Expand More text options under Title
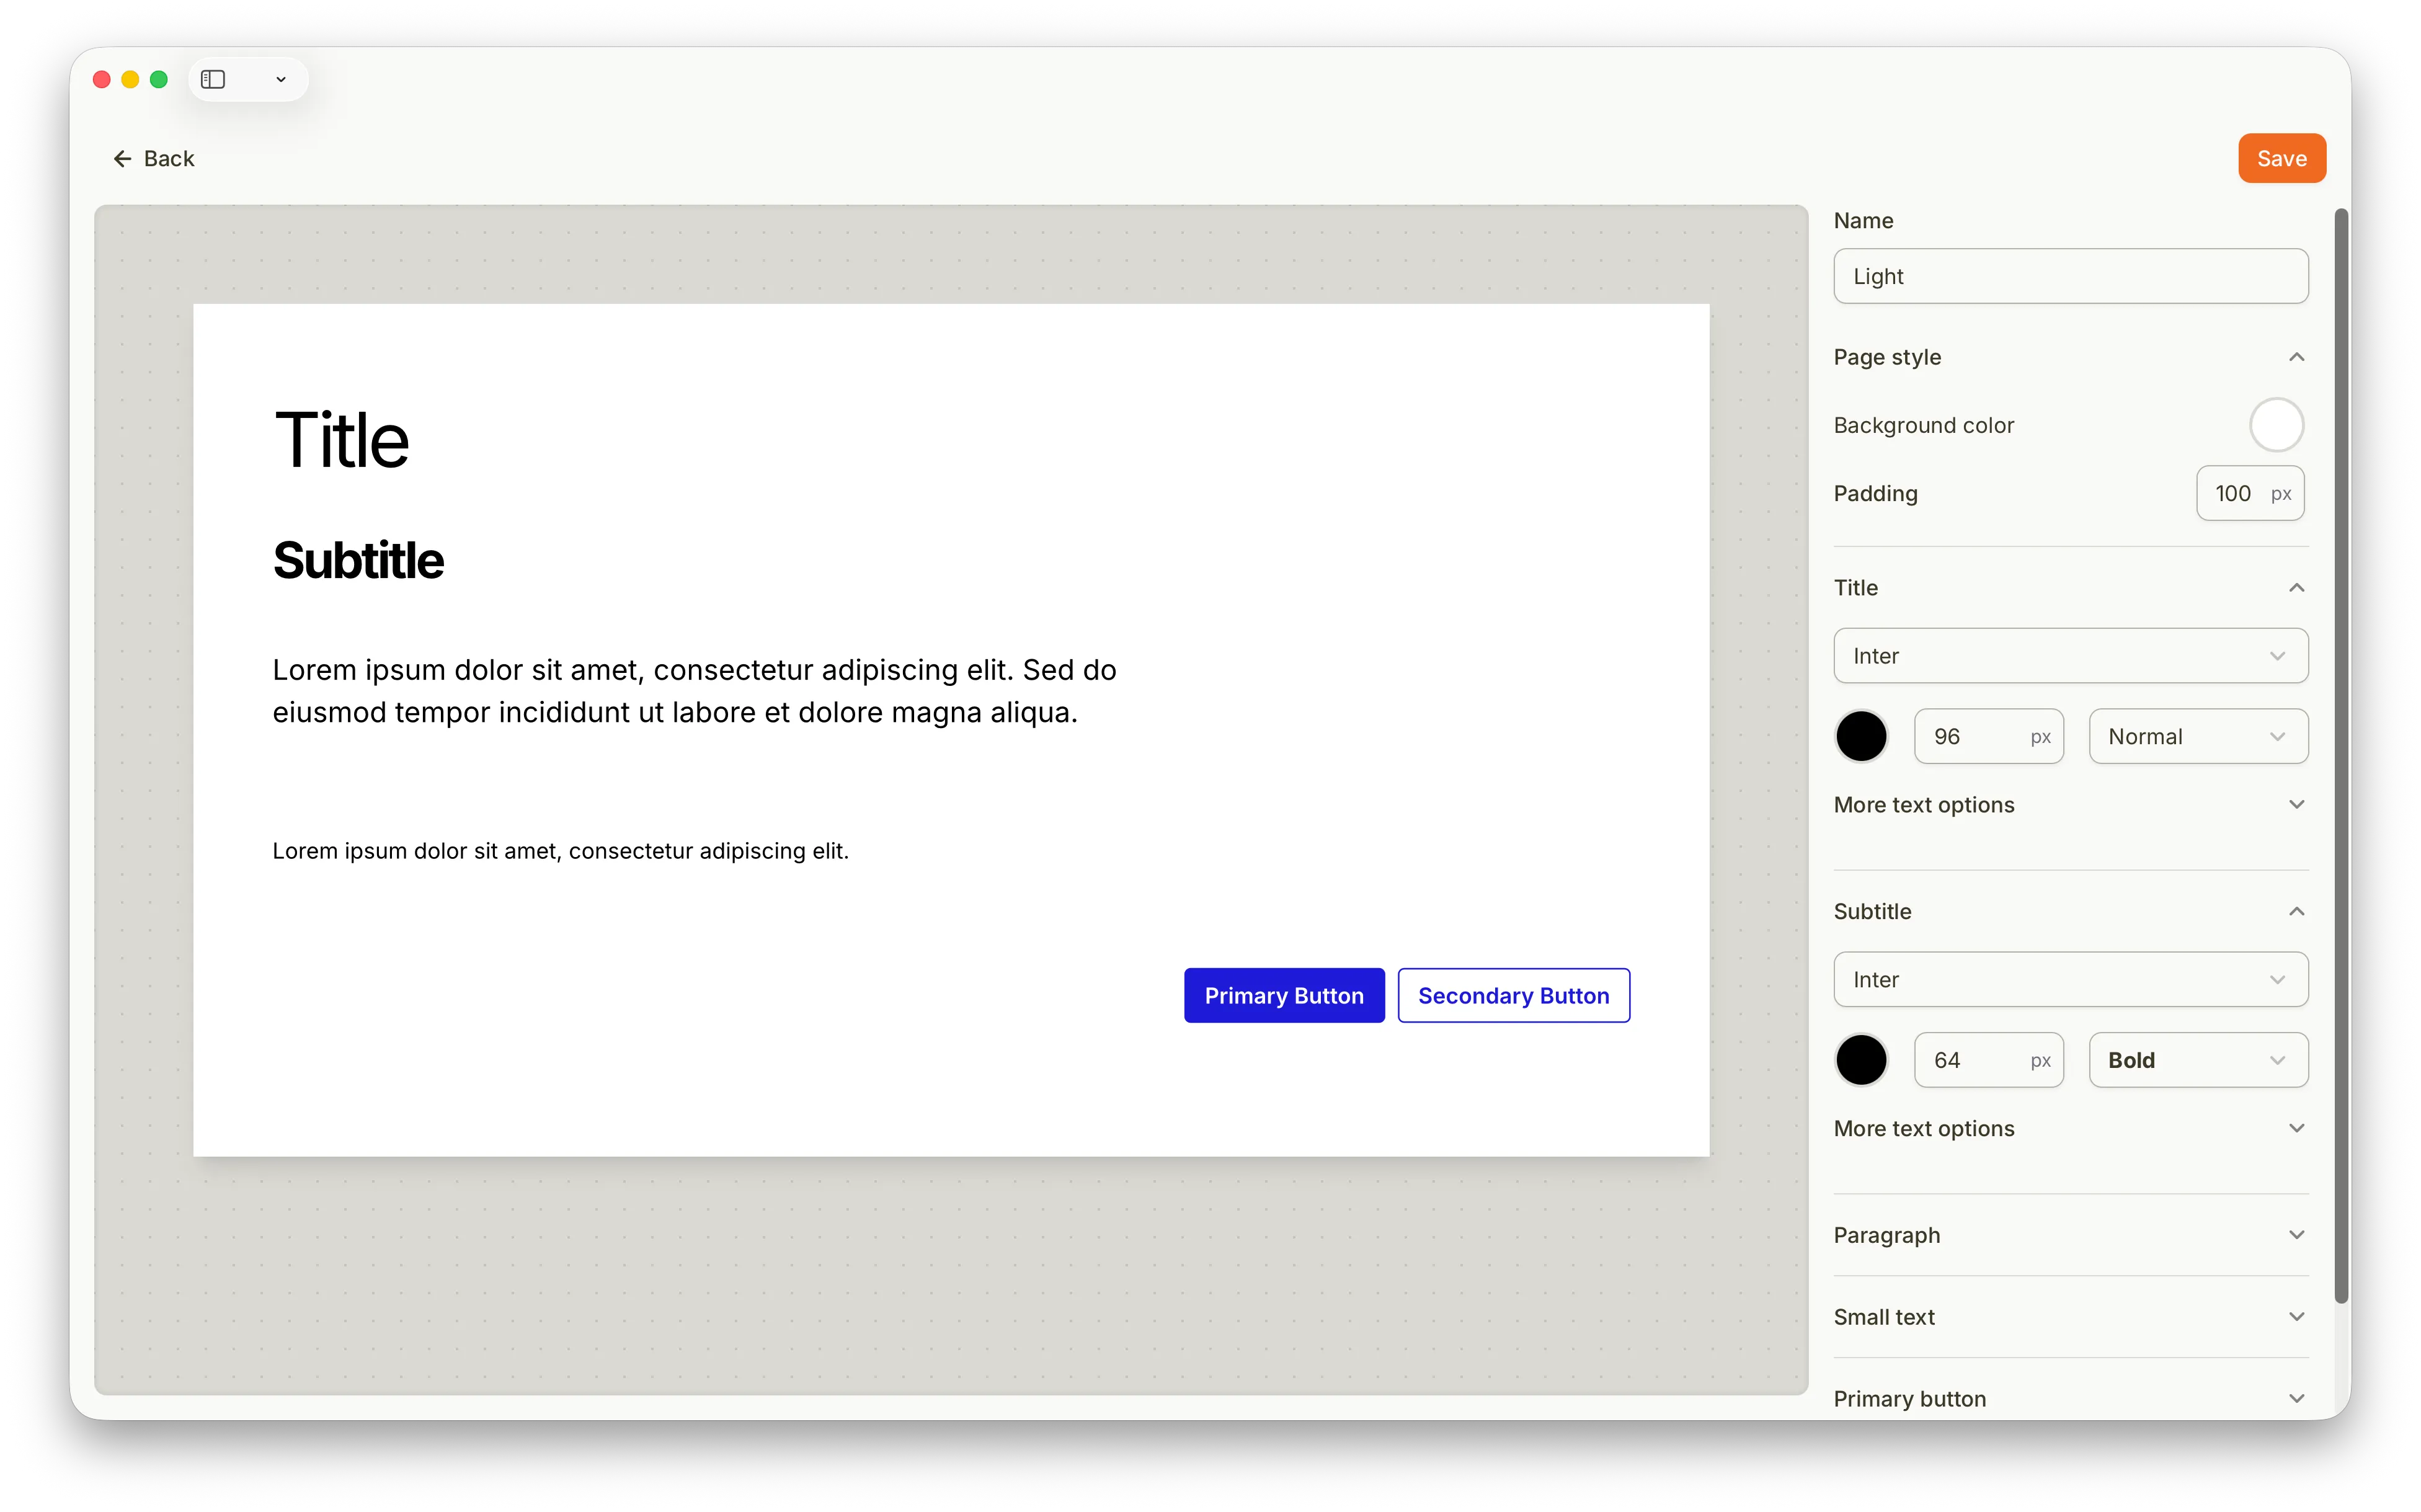Image resolution: width=2421 pixels, height=1512 pixels. tap(2296, 804)
